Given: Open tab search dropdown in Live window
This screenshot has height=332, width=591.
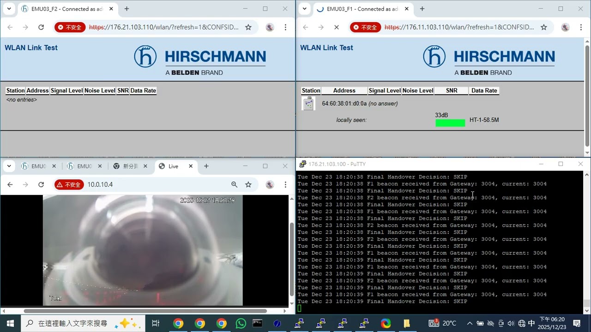Looking at the screenshot, I should (x=9, y=166).
